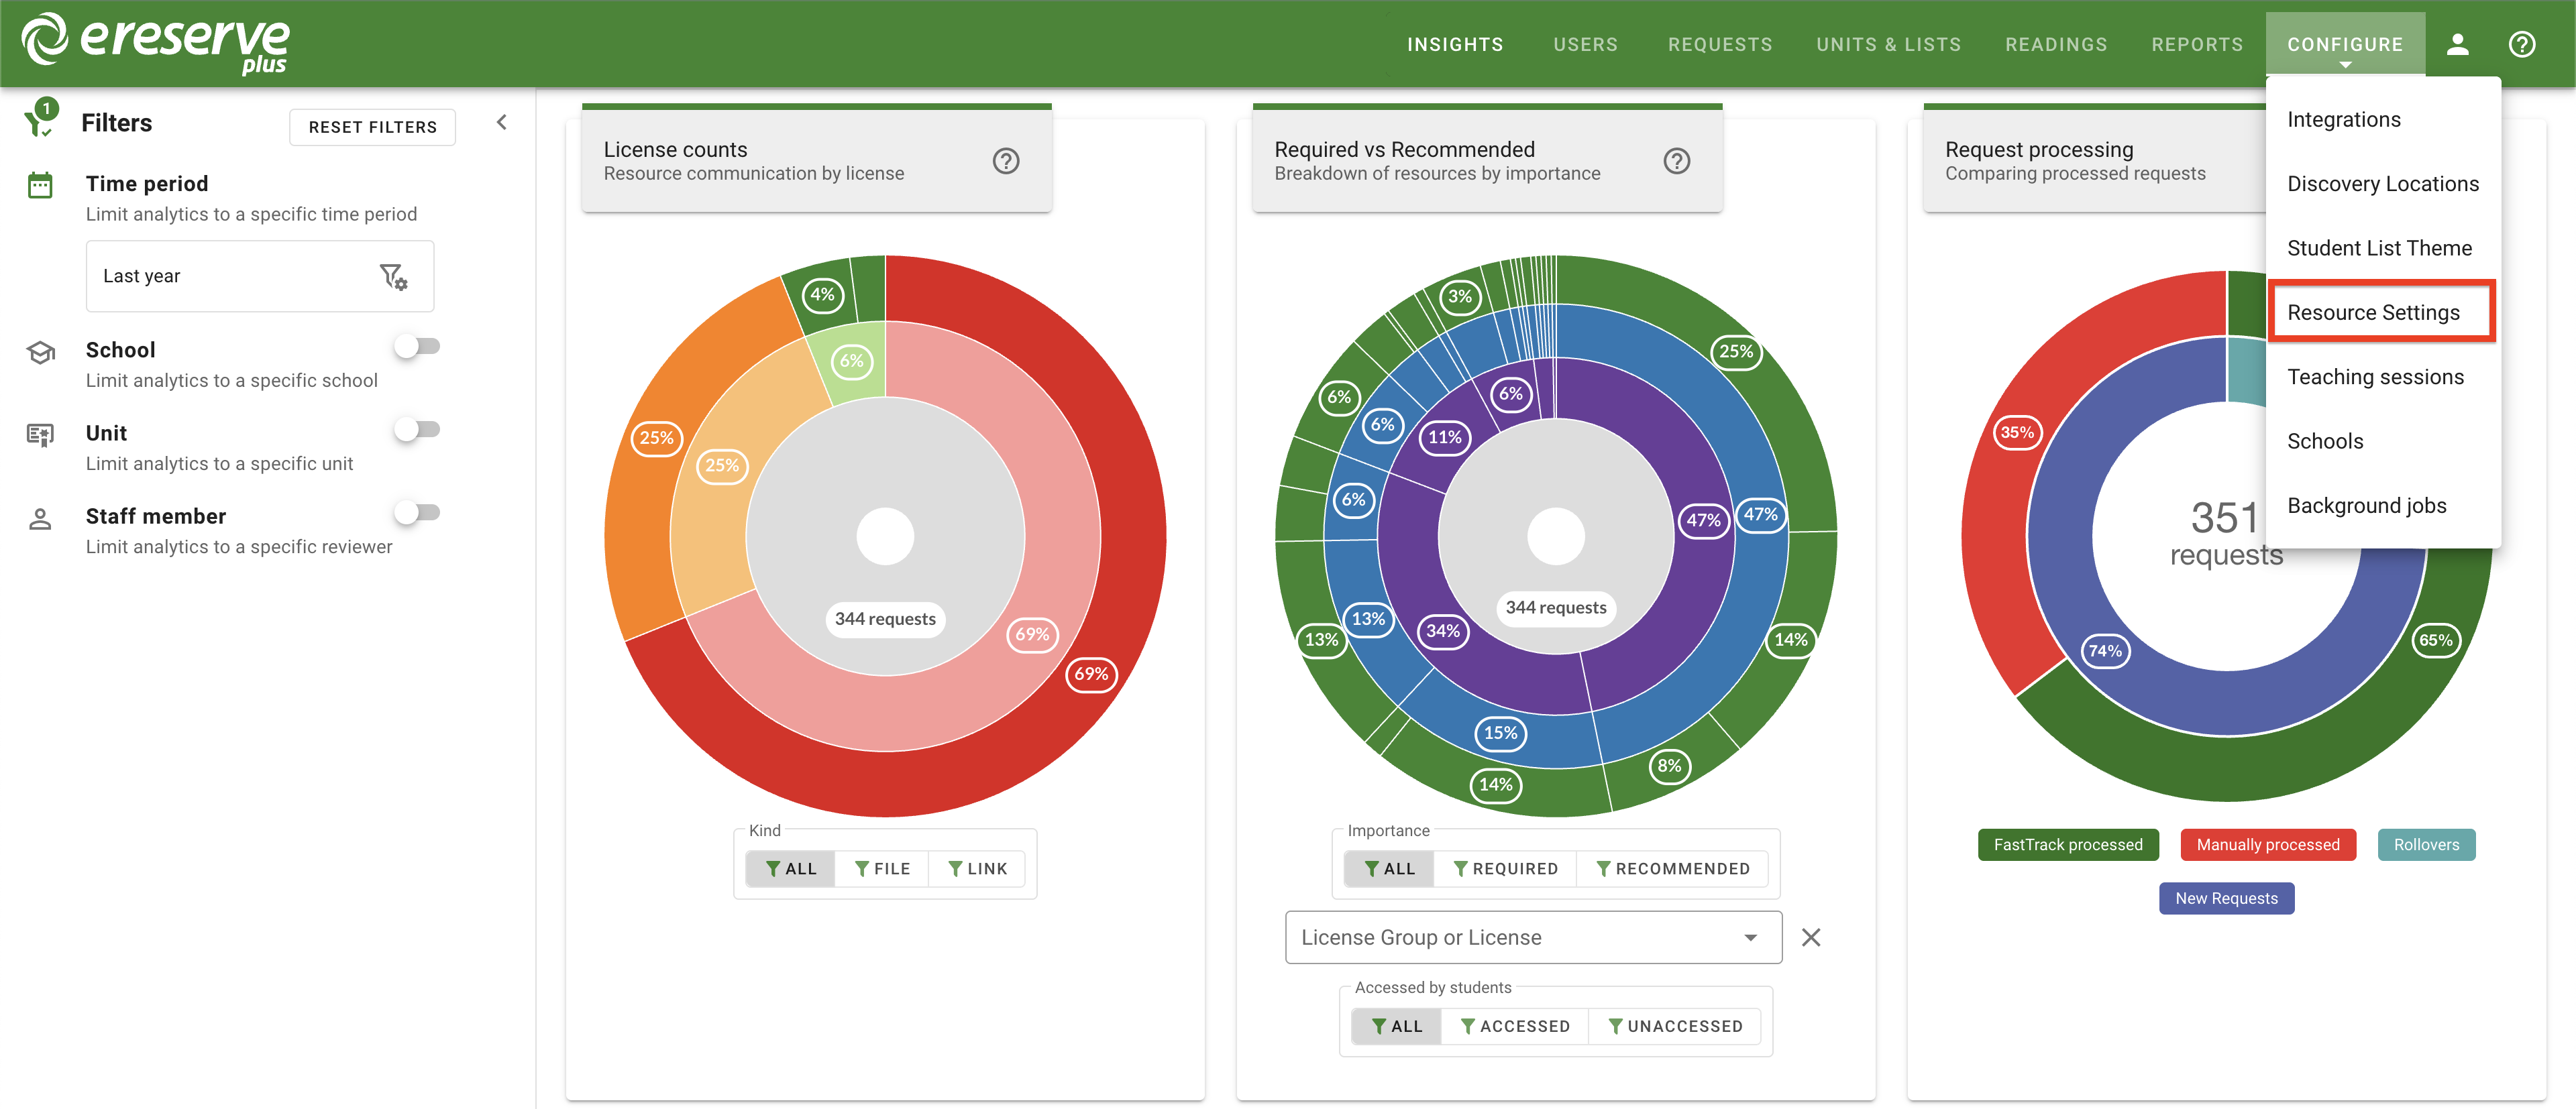Screen dimensions: 2576x1109
Task: Click the user account profile icon
Action: coord(2457,44)
